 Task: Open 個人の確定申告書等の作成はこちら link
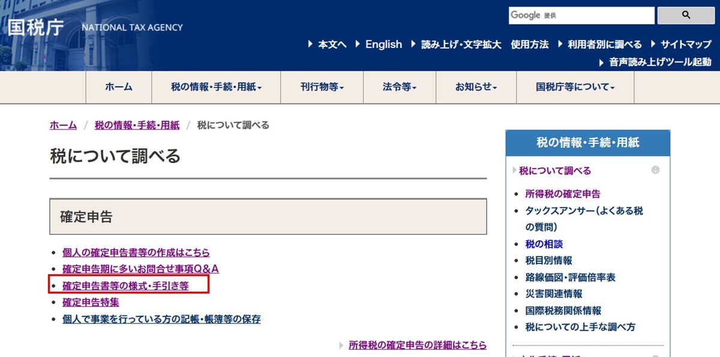pos(136,253)
